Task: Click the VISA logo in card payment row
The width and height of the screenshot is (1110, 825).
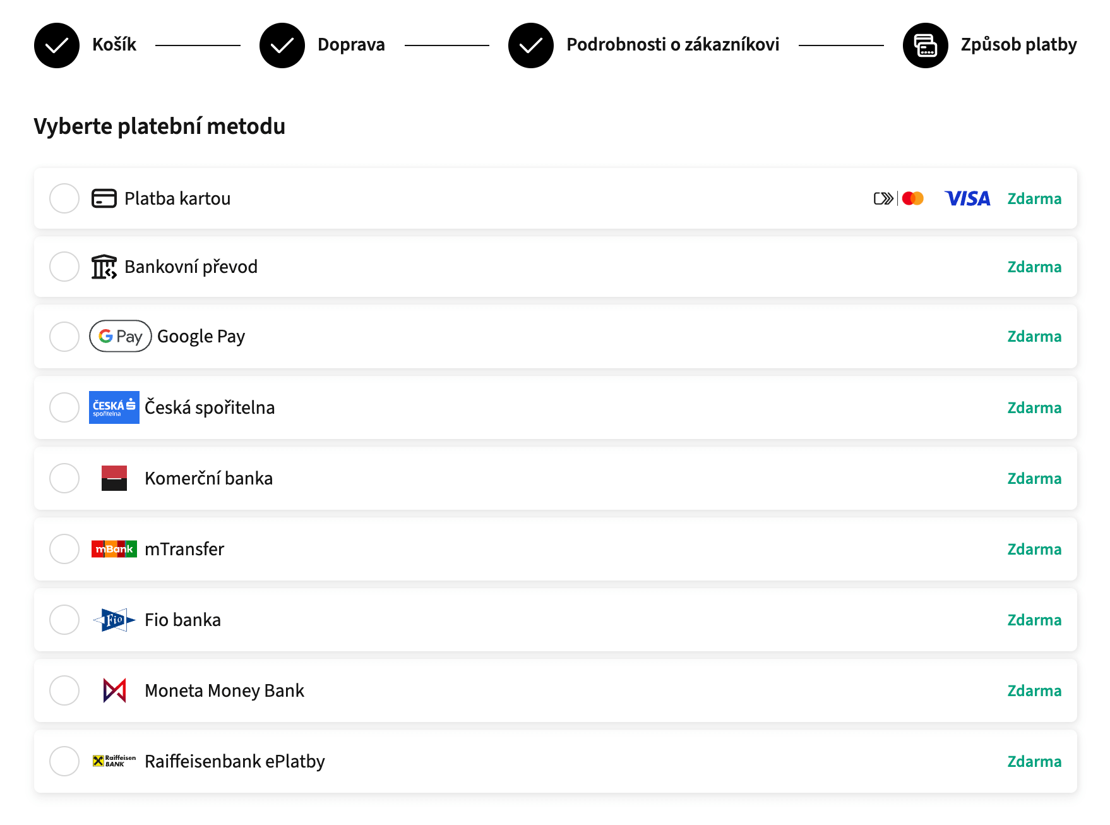Action: (967, 198)
